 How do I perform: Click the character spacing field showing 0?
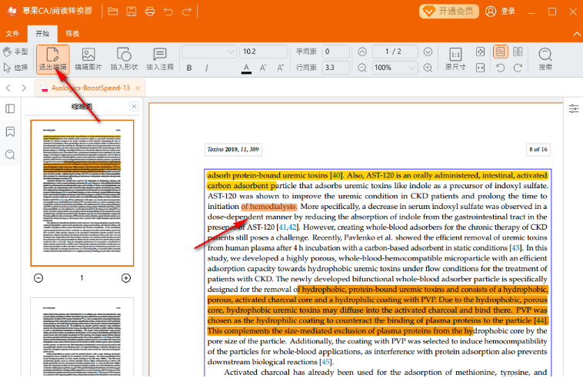pos(336,51)
